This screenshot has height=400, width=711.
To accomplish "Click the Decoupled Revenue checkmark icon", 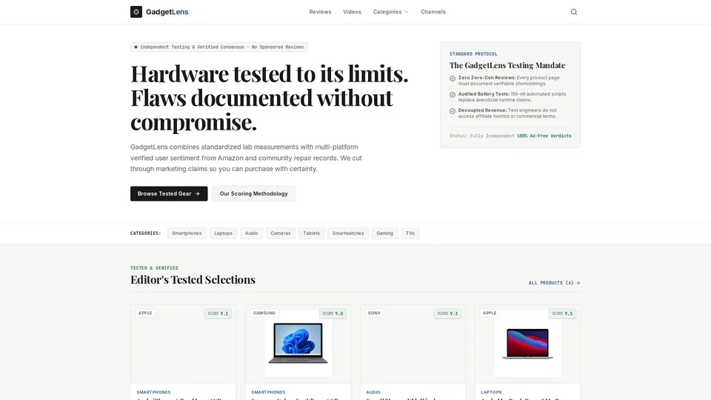I will coord(452,111).
